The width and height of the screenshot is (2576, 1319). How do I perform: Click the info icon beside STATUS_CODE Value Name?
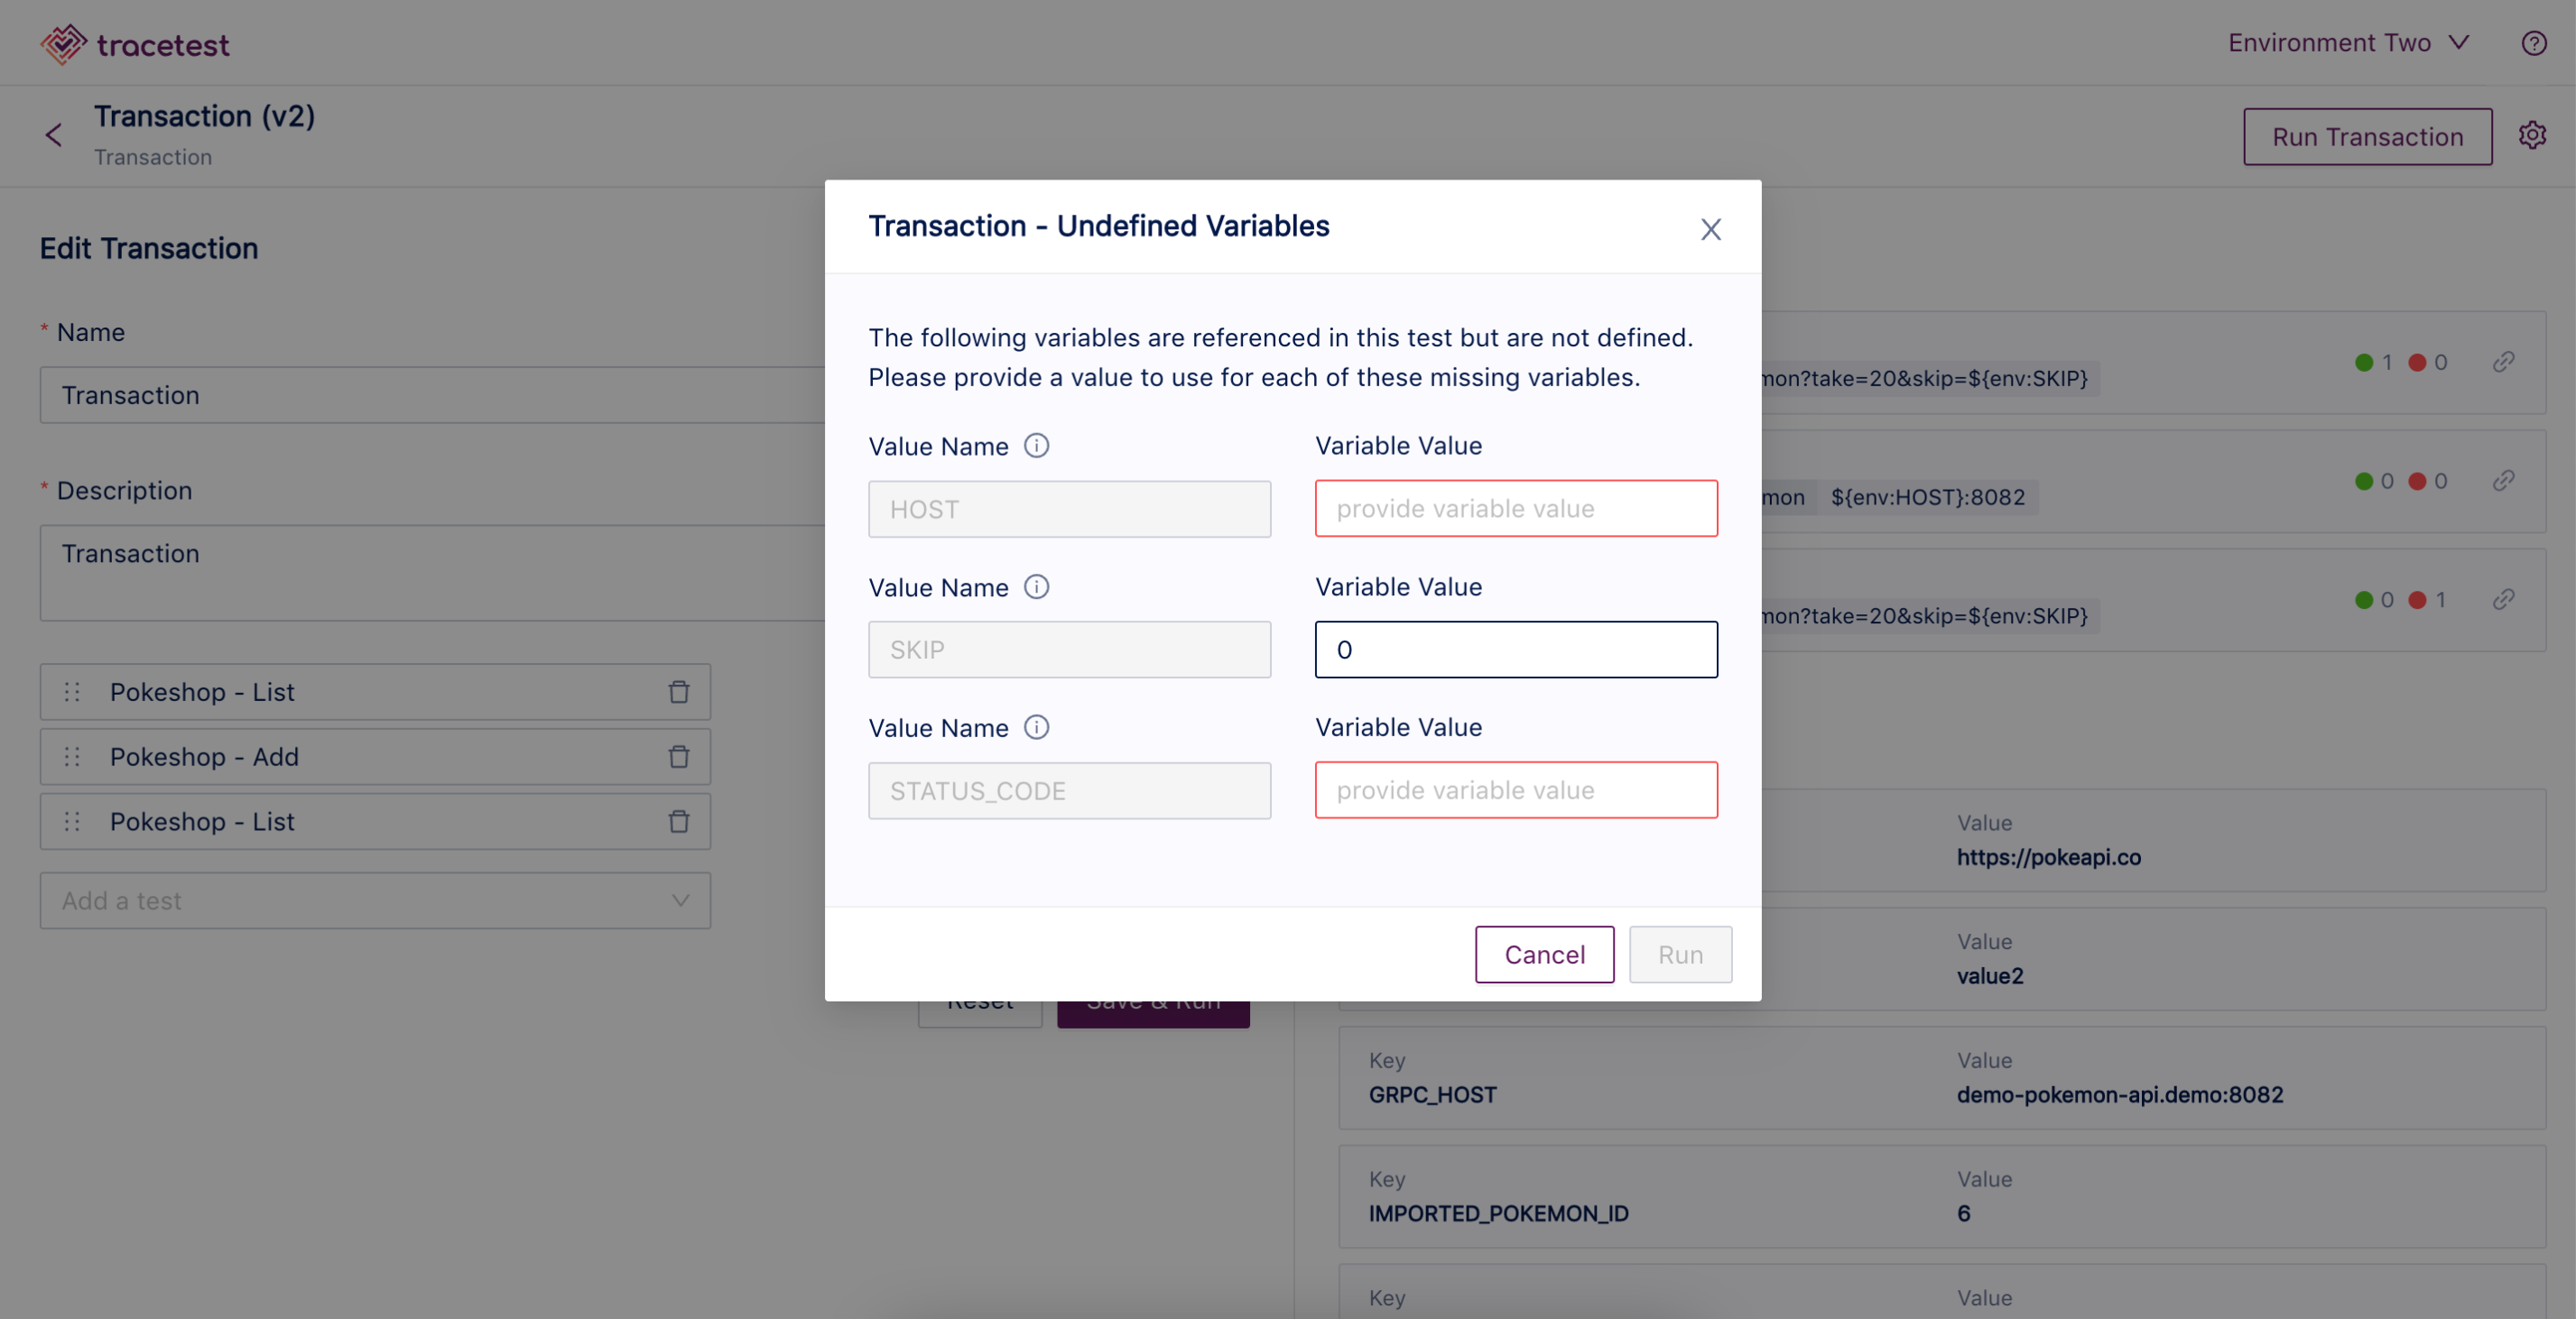click(x=1037, y=727)
